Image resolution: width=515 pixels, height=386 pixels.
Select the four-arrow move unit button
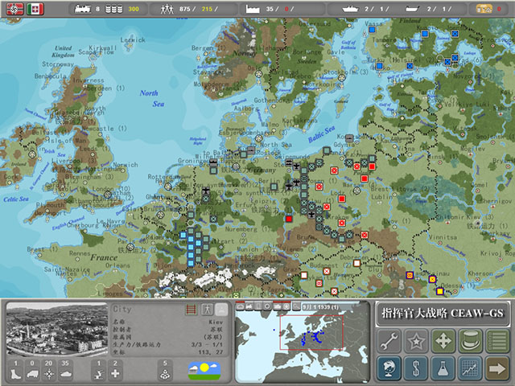tap(443, 341)
